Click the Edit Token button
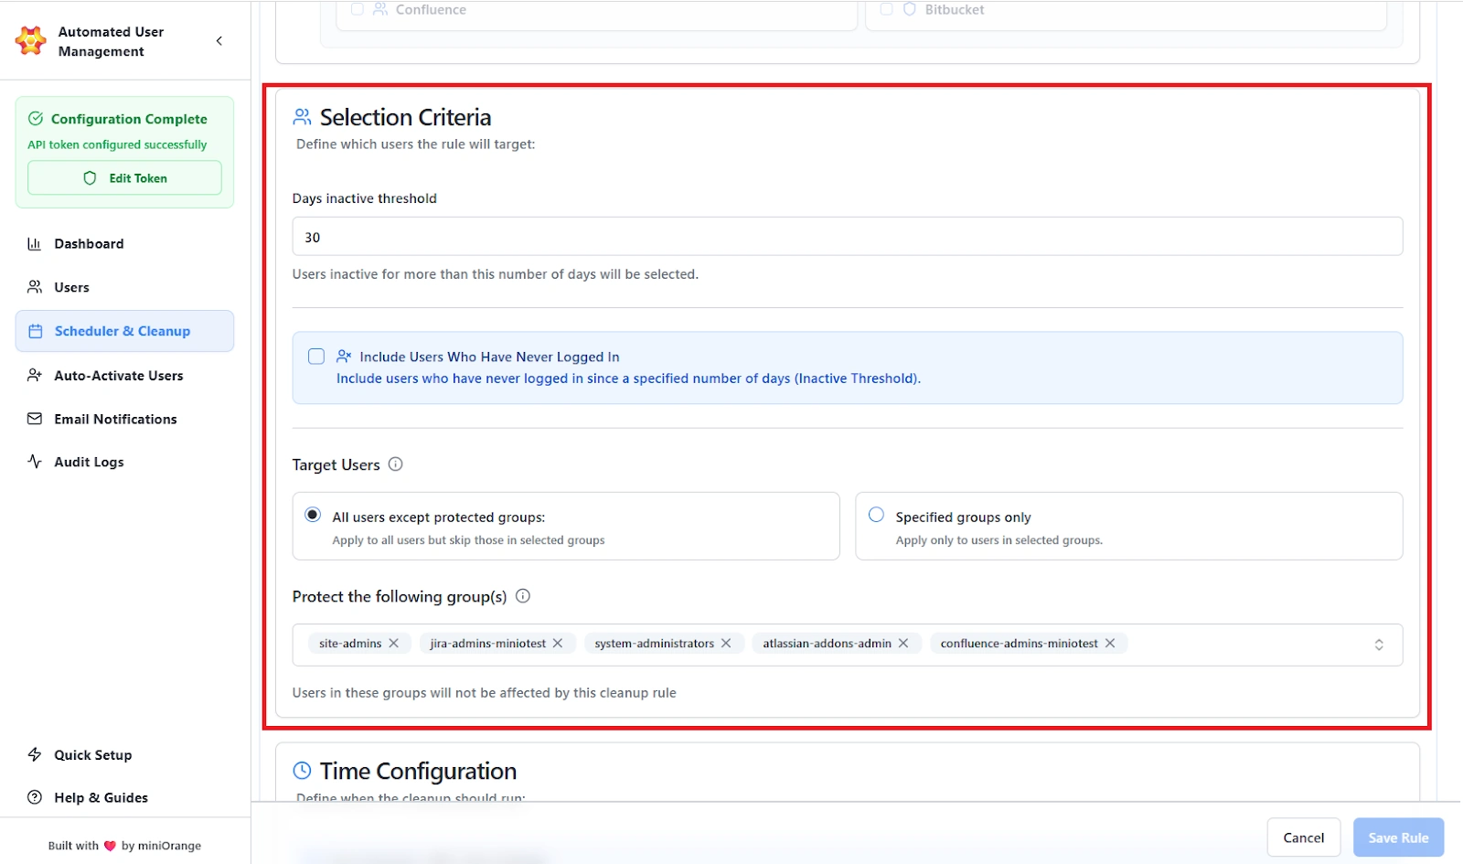 pos(124,177)
